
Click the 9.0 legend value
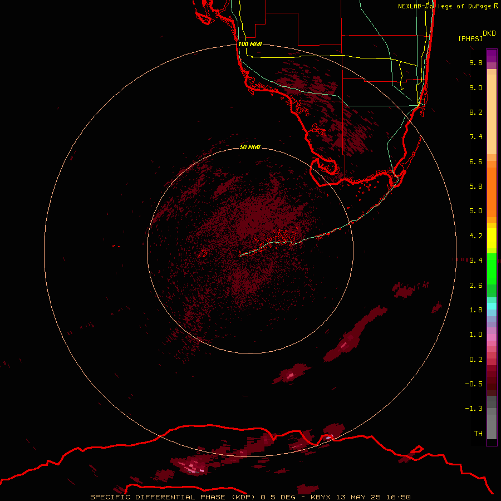pos(476,87)
